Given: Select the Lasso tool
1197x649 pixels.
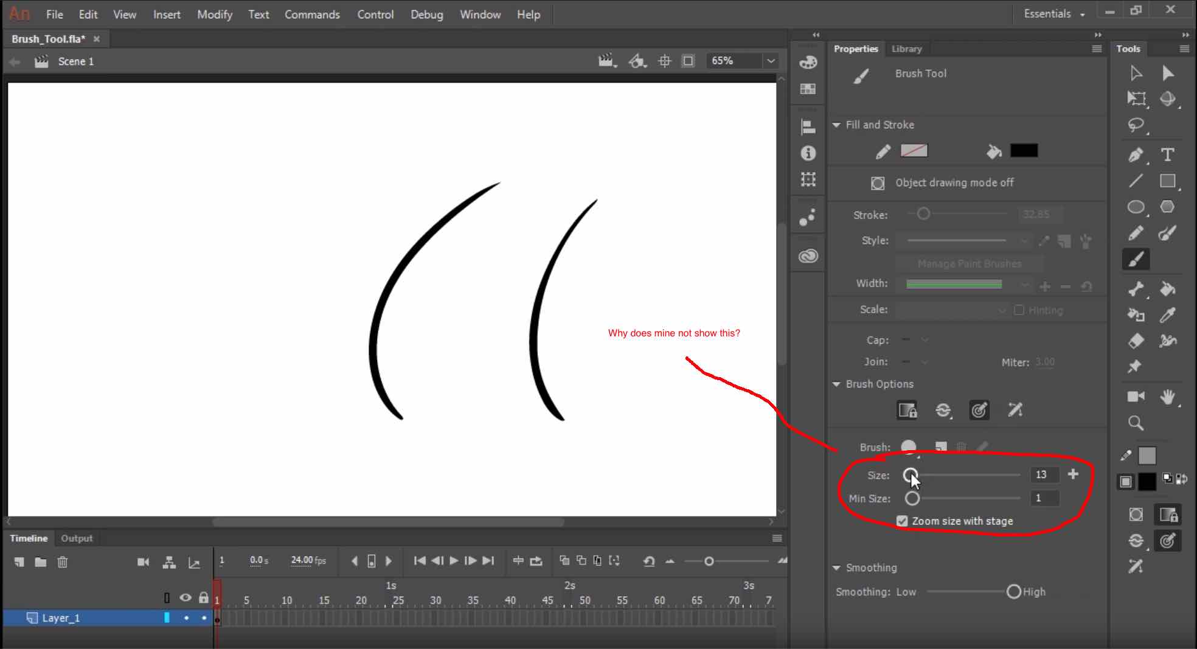Looking at the screenshot, I should pos(1136,125).
